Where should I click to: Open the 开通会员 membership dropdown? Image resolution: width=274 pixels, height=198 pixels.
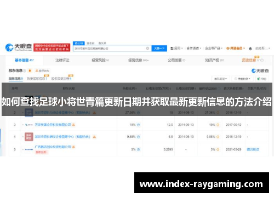pos(236,48)
